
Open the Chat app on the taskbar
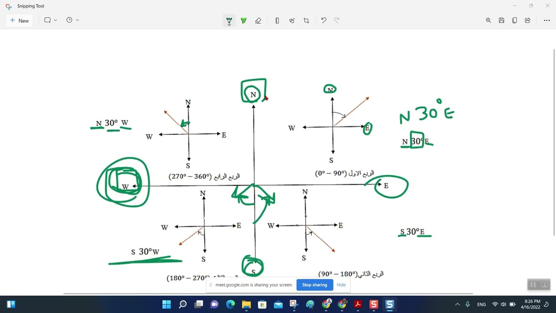pos(215,304)
